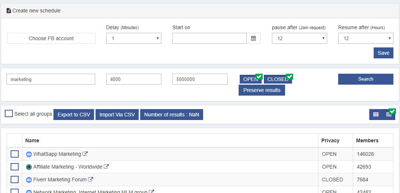Toggle the OPEN privacy filter
This screenshot has height=193, width=400.
pyautogui.click(x=250, y=79)
